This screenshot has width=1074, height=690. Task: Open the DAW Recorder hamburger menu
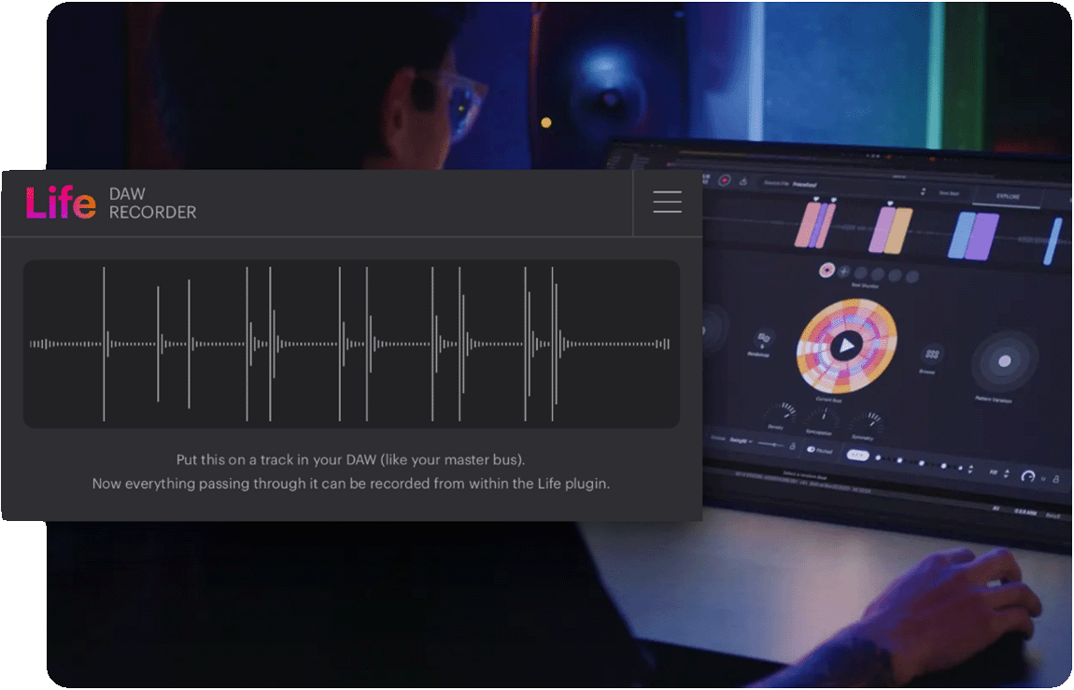click(667, 202)
